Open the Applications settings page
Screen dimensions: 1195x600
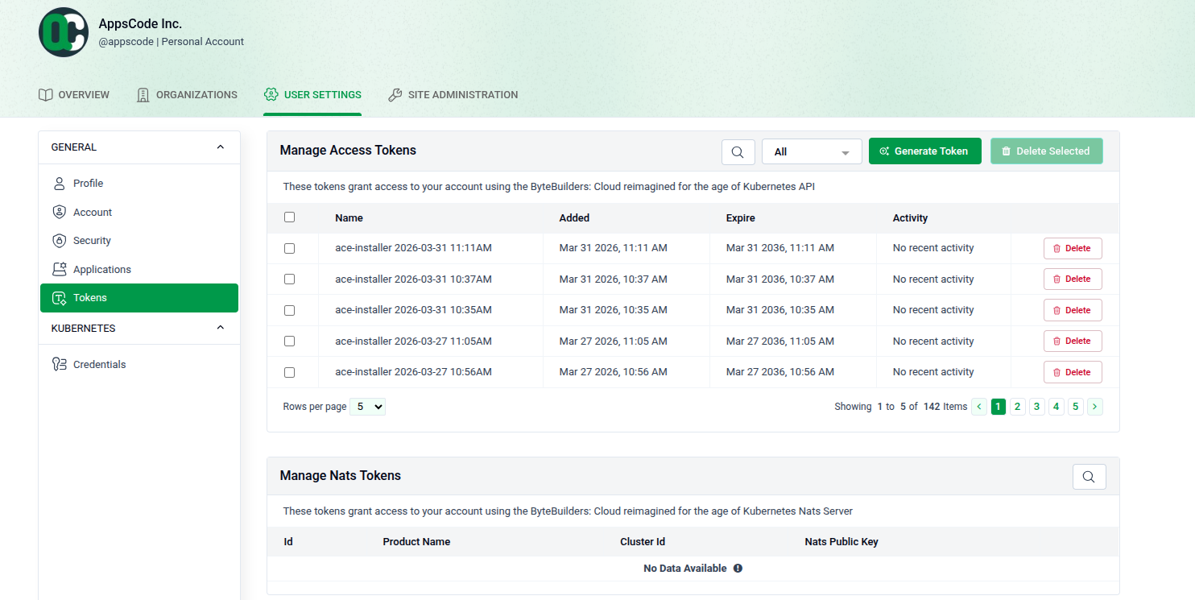pos(59,268)
